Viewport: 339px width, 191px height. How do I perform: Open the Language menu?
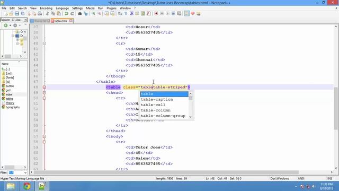click(63, 8)
